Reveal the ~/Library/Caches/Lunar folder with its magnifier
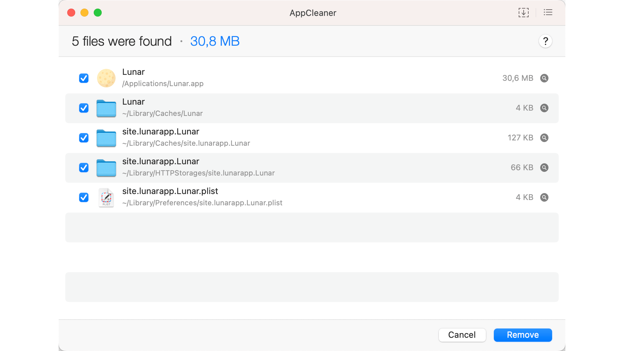Image resolution: width=624 pixels, height=351 pixels. click(545, 108)
